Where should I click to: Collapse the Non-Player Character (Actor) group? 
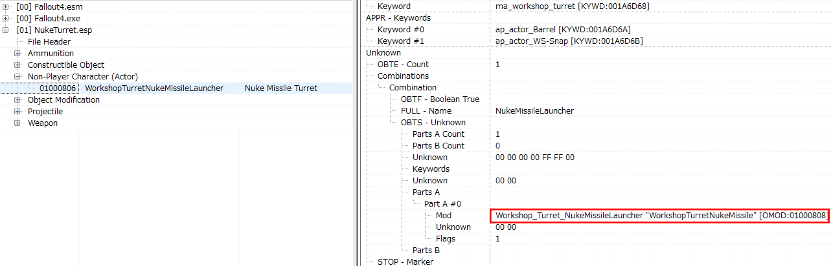pos(17,76)
